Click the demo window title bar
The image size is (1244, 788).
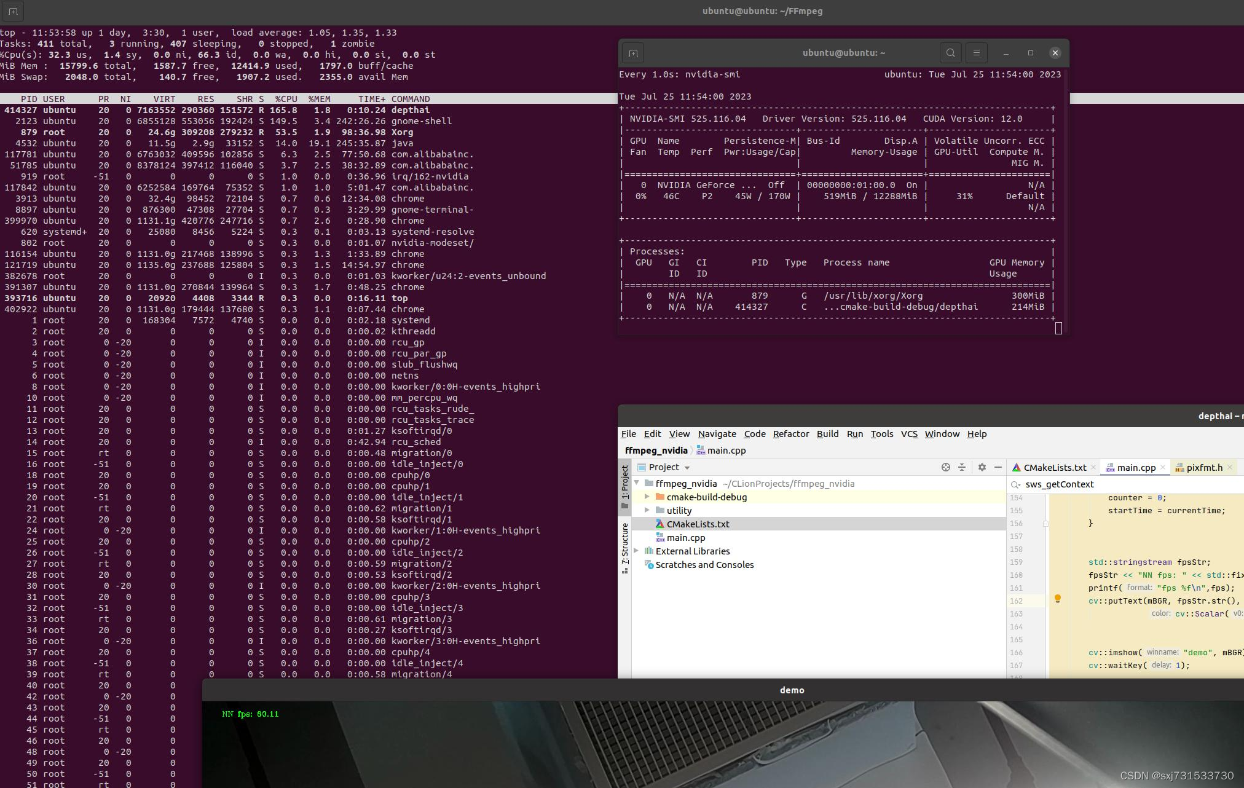tap(723, 690)
